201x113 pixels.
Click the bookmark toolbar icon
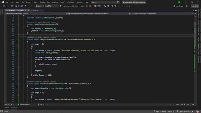click(x=119, y=6)
